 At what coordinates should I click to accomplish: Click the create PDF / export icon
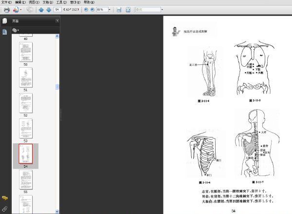16,10
